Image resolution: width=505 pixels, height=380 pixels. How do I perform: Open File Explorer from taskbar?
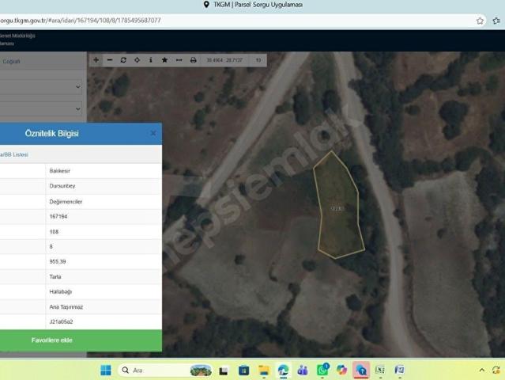coord(264,370)
